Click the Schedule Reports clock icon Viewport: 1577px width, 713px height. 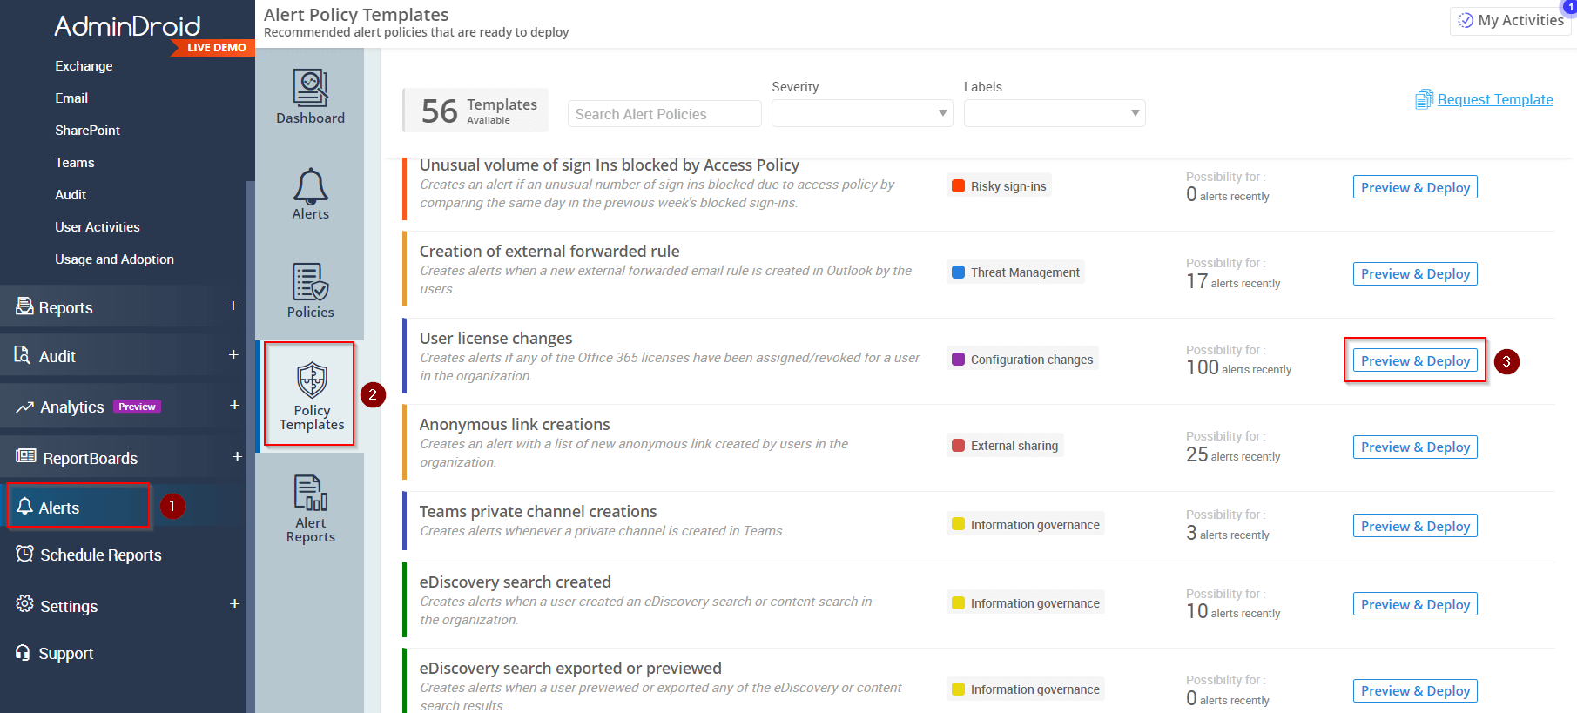(25, 554)
